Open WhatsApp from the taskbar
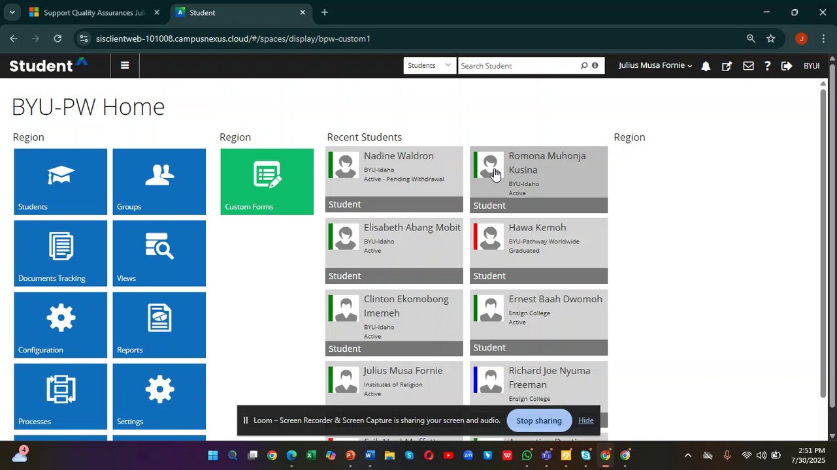 pos(527,456)
